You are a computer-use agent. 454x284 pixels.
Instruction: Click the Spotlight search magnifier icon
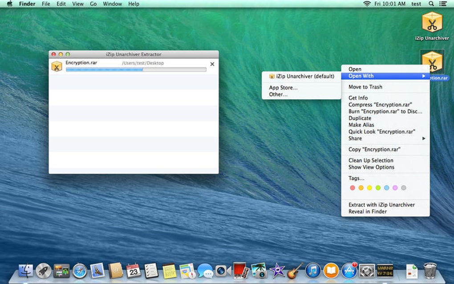coord(431,4)
